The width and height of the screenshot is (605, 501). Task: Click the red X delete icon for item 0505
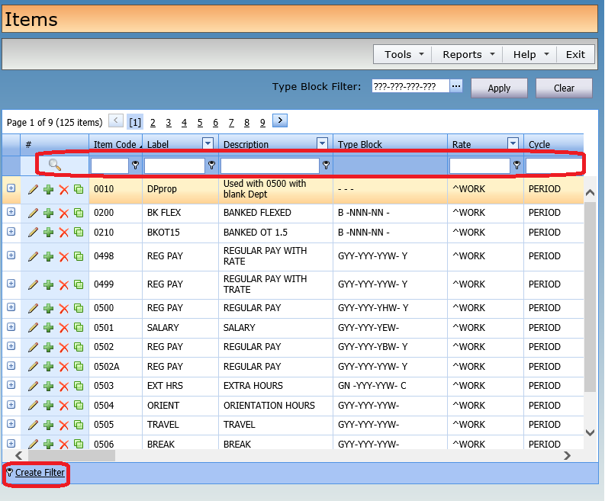[x=63, y=426]
